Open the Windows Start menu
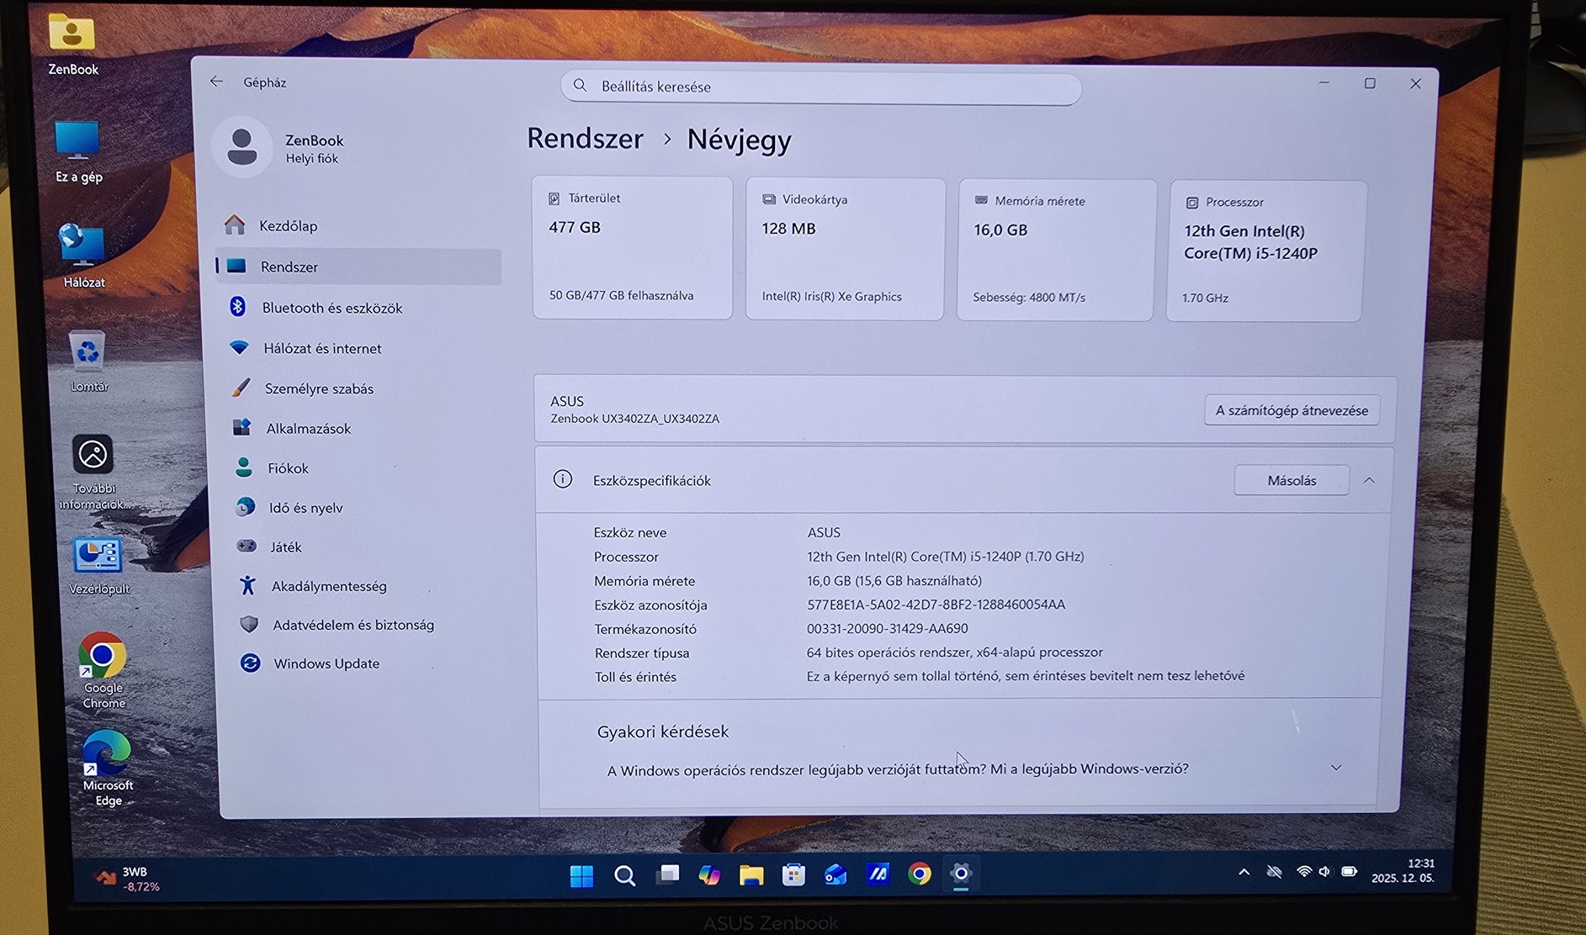1586x935 pixels. (x=581, y=875)
